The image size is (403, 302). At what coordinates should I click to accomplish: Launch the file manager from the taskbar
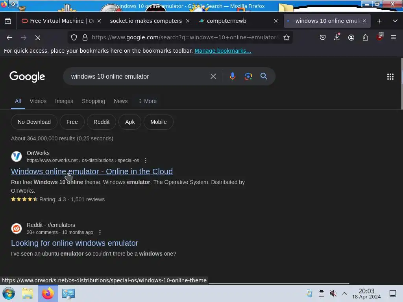(x=28, y=293)
